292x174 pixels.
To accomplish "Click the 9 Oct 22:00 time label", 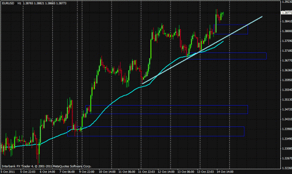I will tap(86, 172).
